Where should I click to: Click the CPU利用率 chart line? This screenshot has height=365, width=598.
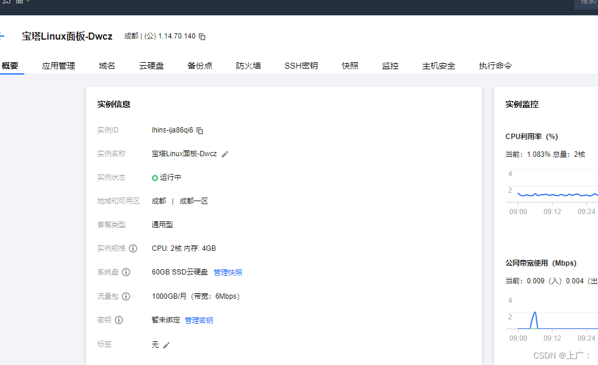point(557,195)
